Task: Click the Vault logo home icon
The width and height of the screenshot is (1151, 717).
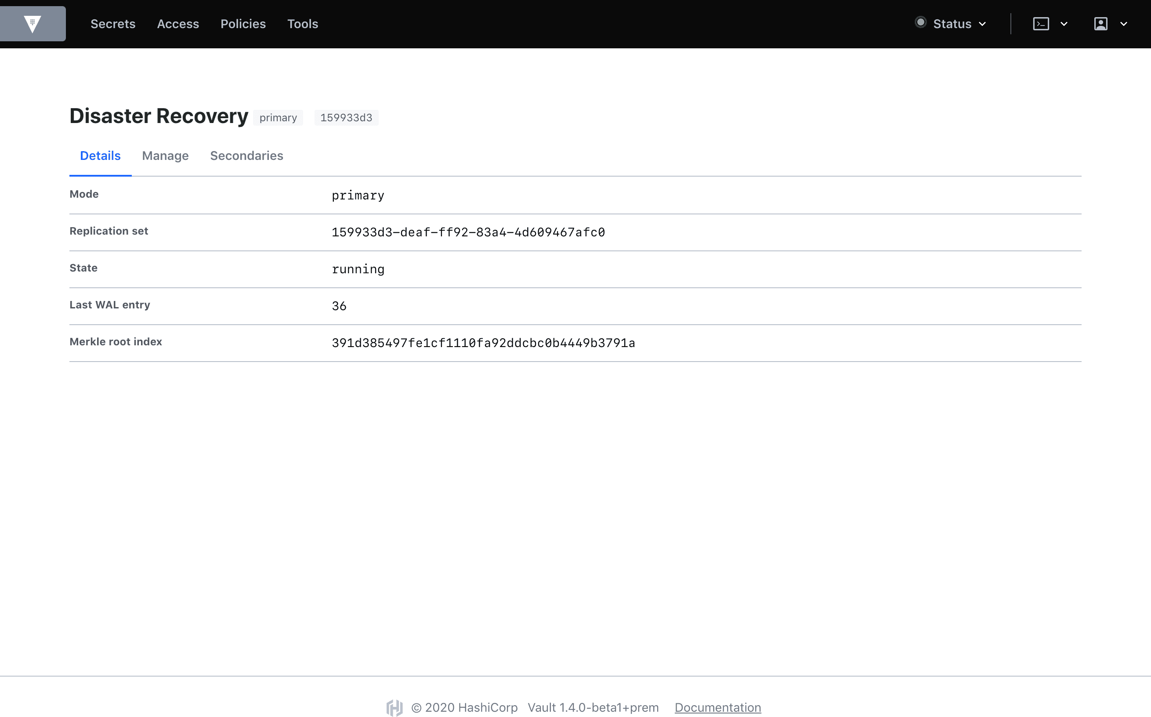Action: pos(32,24)
